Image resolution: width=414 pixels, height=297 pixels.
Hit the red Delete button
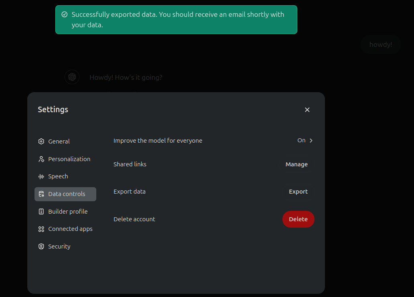[298, 219]
